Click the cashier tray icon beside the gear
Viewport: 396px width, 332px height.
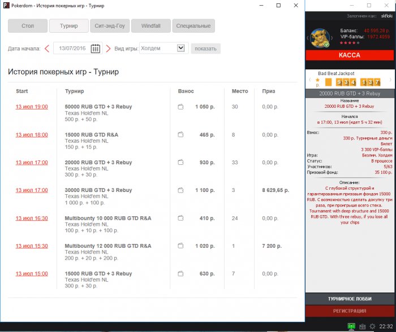363,327
